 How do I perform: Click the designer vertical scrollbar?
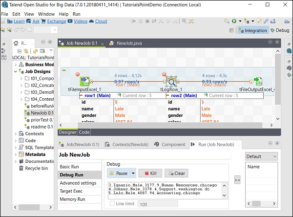pyautogui.click(x=278, y=79)
